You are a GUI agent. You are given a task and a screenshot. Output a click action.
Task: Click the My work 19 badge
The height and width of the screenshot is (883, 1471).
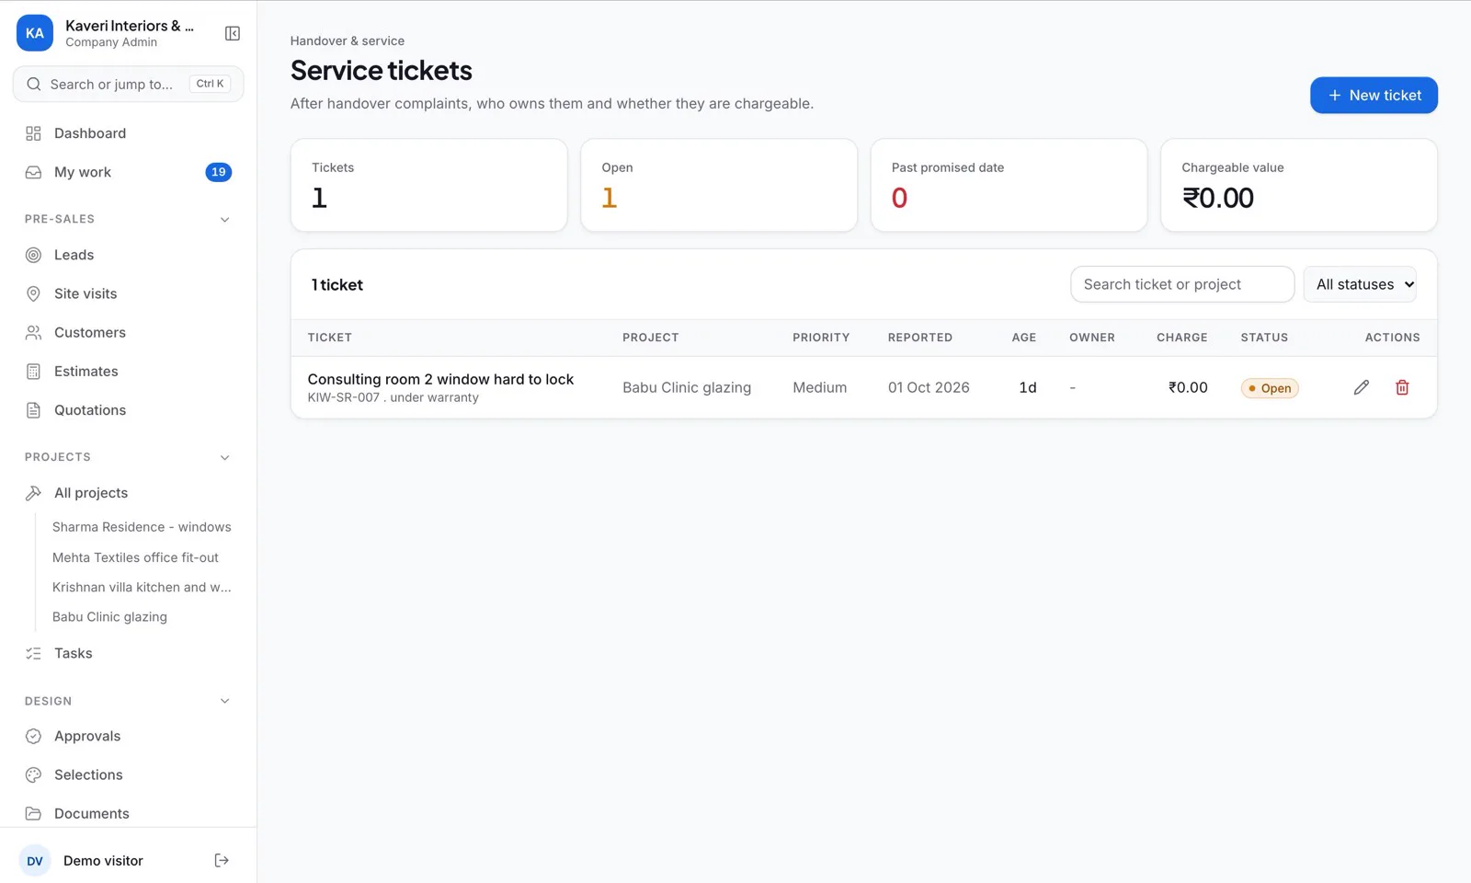218,172
